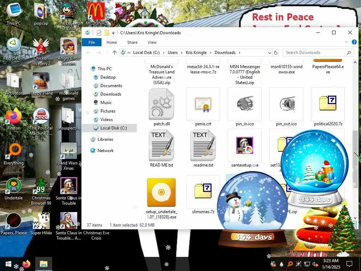
Task: Open the MCDONAL desktop shortcut
Action: pos(96,14)
